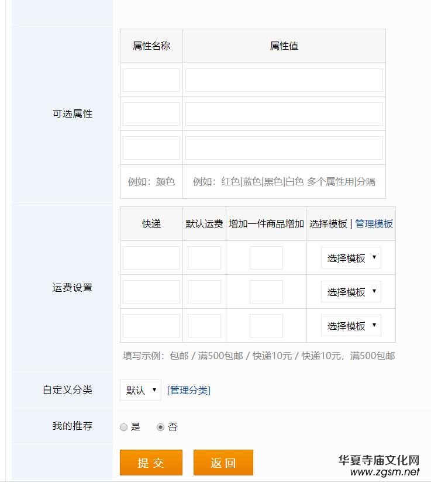Image resolution: width=431 pixels, height=483 pixels.
Task: Open the 管理模板 link
Action: pos(374,224)
